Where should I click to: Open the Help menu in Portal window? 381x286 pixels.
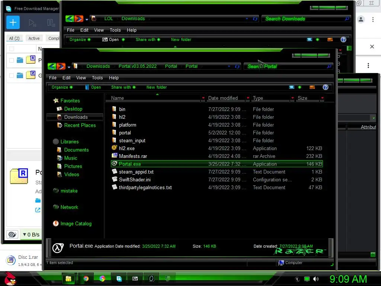coord(114,78)
